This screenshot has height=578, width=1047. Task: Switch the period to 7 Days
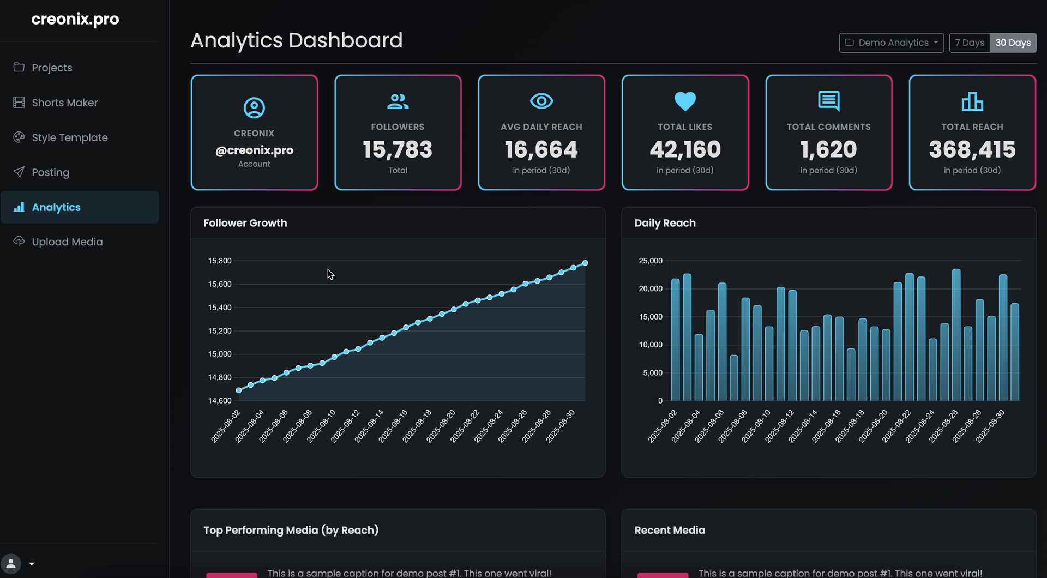coord(969,43)
